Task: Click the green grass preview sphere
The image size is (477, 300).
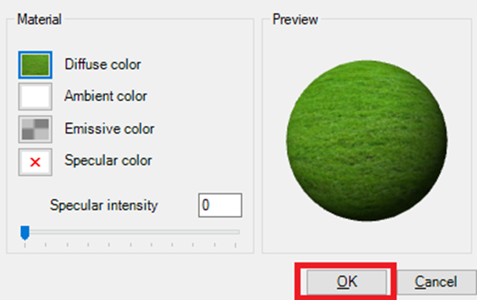Action: 367,141
